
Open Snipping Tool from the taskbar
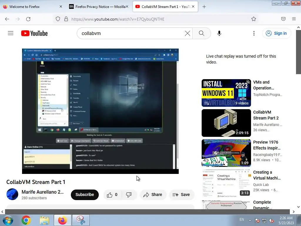coord(81,220)
